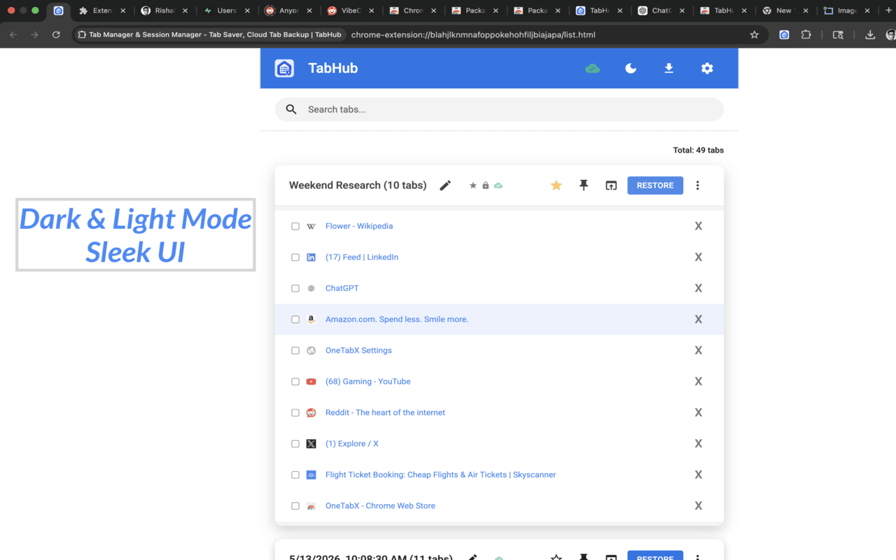
Task: Open Chrome downloads from toolbar
Action: pyautogui.click(x=870, y=34)
